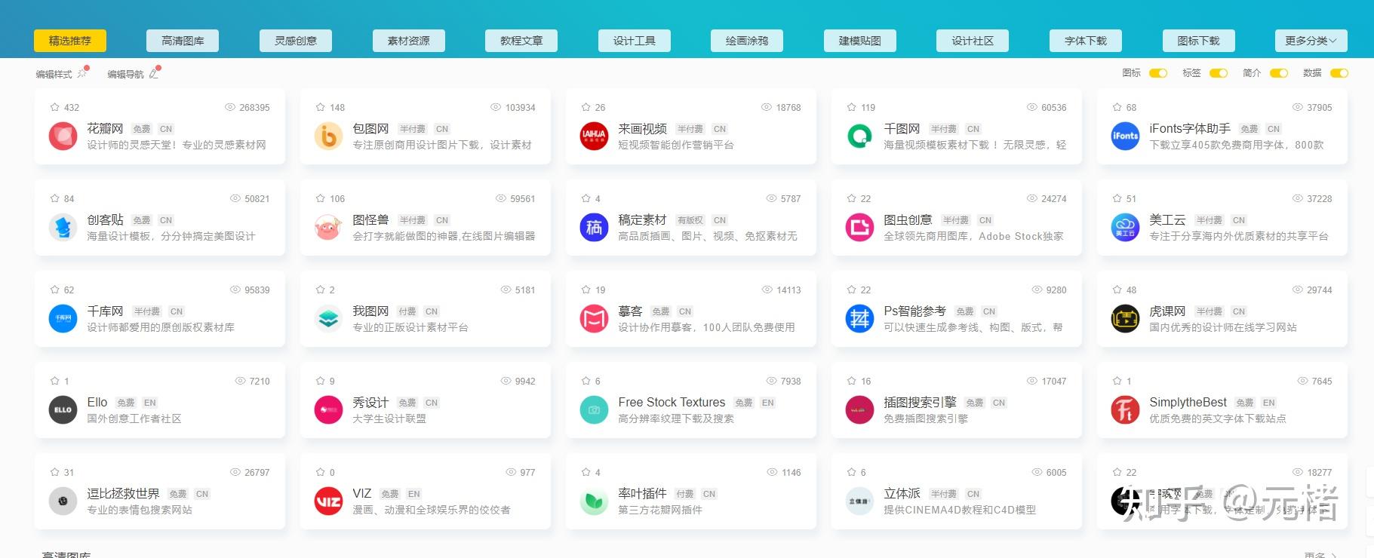Viewport: 1374px width, 558px height.
Task: Star the 花瓣网 card with 432 favorites
Action: 54,107
